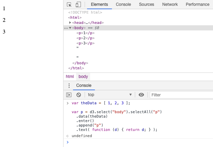This screenshot has width=213, height=147.
Task: Switch to the Console tab in top bar
Action: (123, 4)
